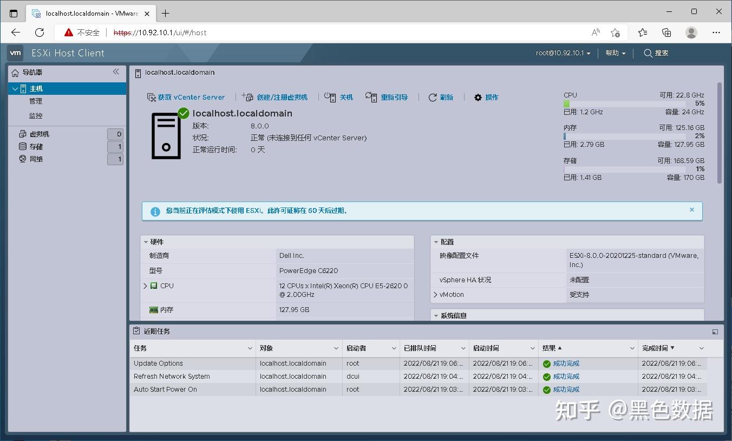Collapse the 硬件 panel with its triangle
The width and height of the screenshot is (732, 441).
click(x=145, y=242)
